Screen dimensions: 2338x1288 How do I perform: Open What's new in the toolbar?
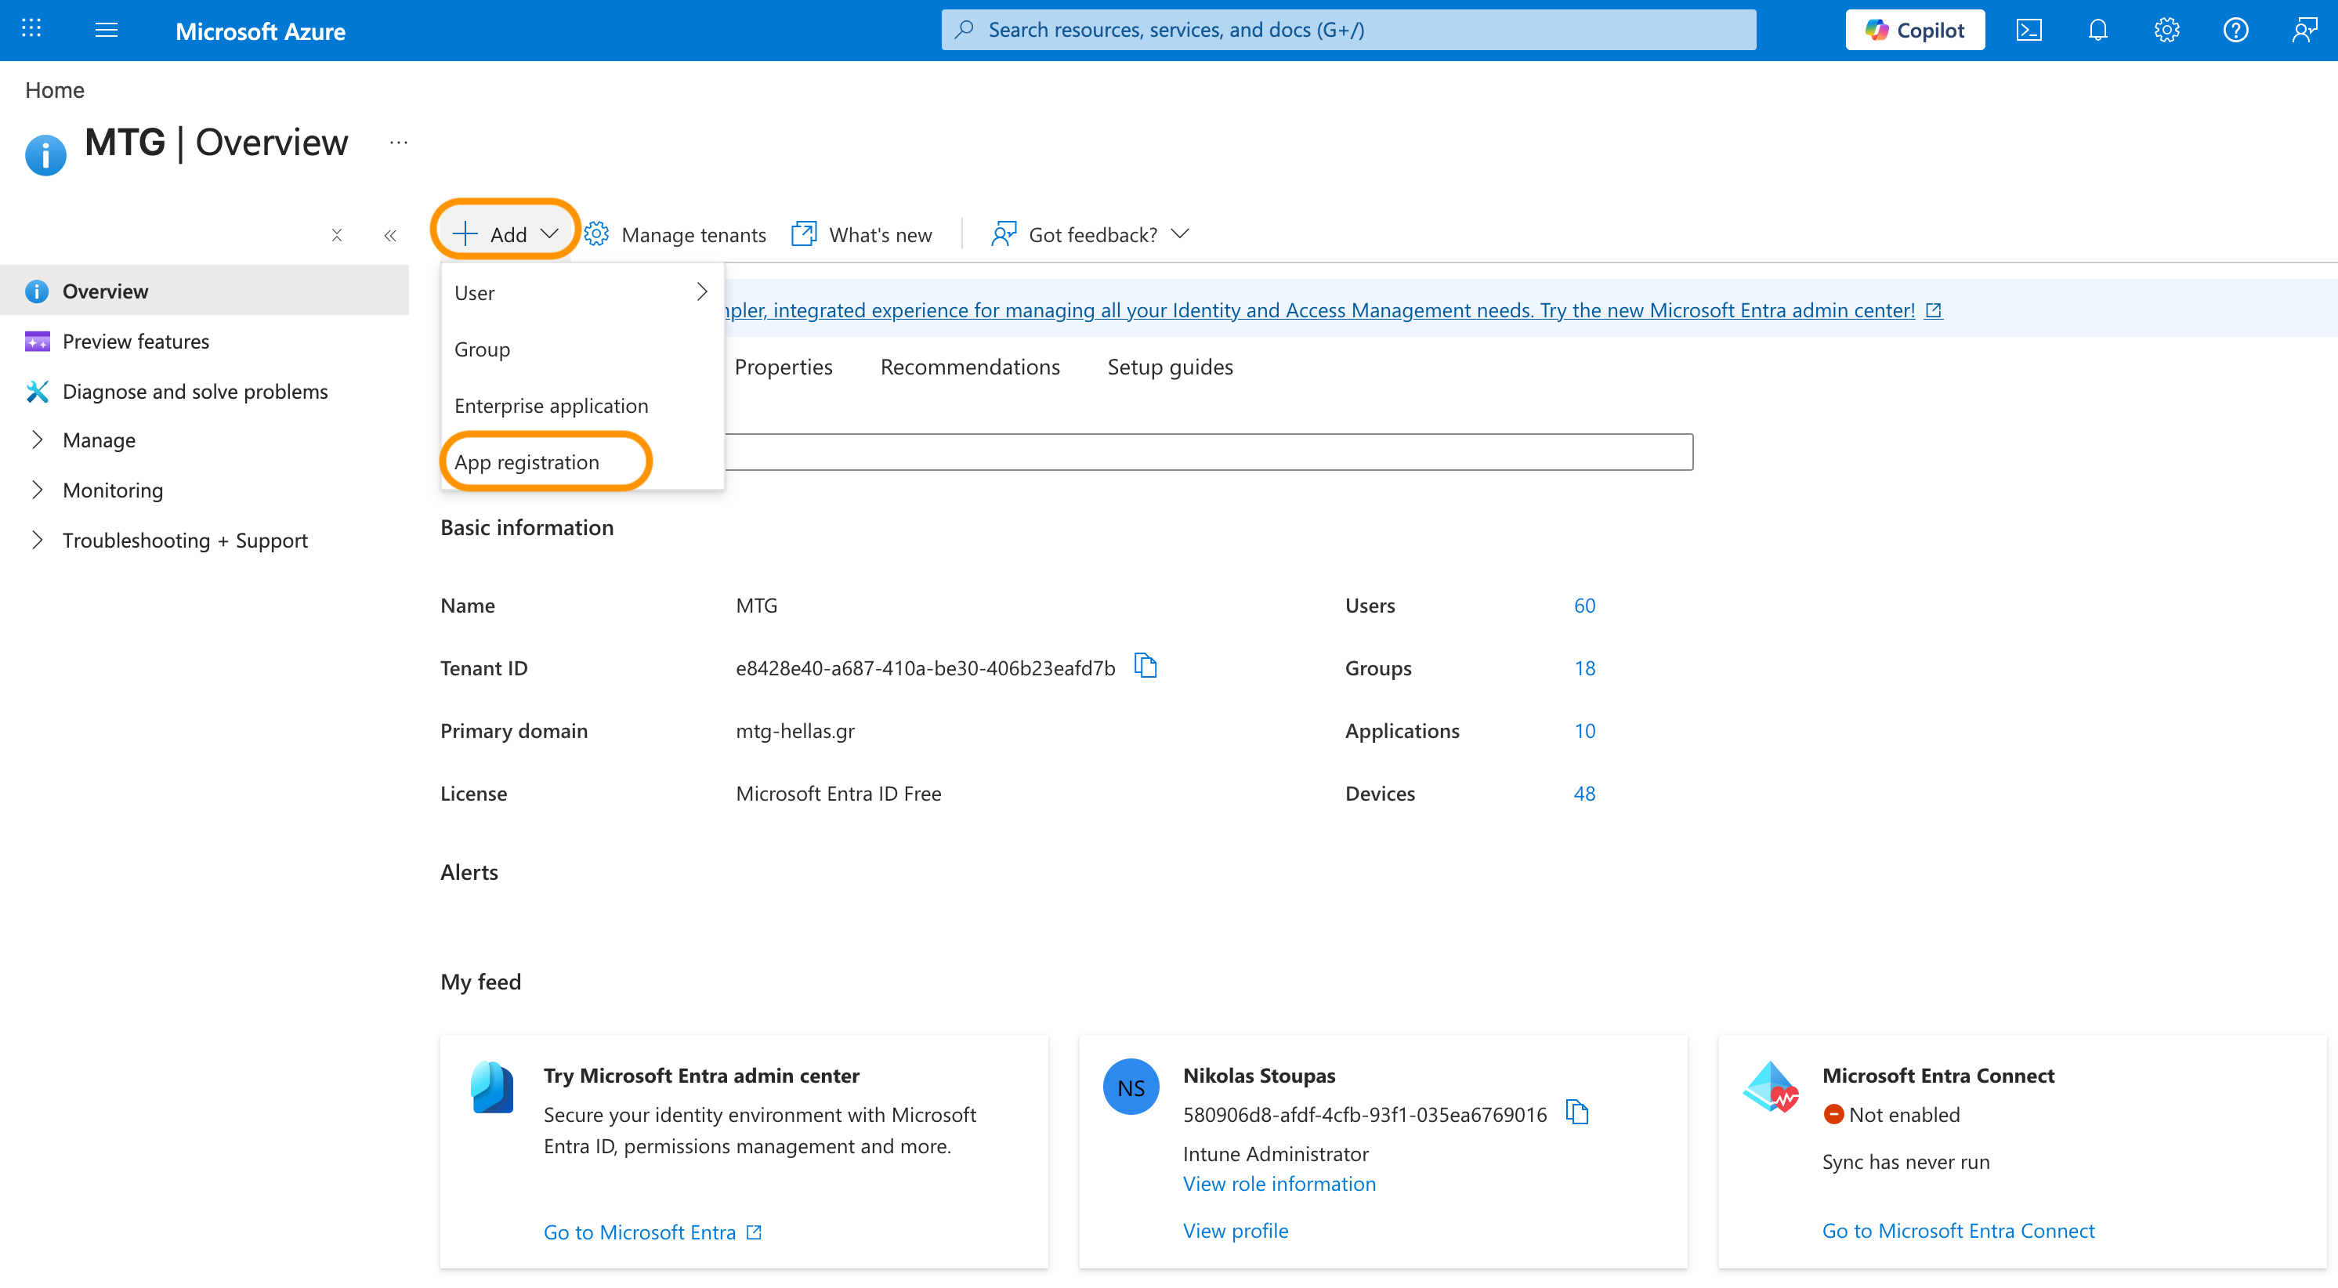(861, 234)
